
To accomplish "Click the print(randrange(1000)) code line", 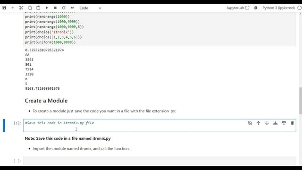I will 47,17.
